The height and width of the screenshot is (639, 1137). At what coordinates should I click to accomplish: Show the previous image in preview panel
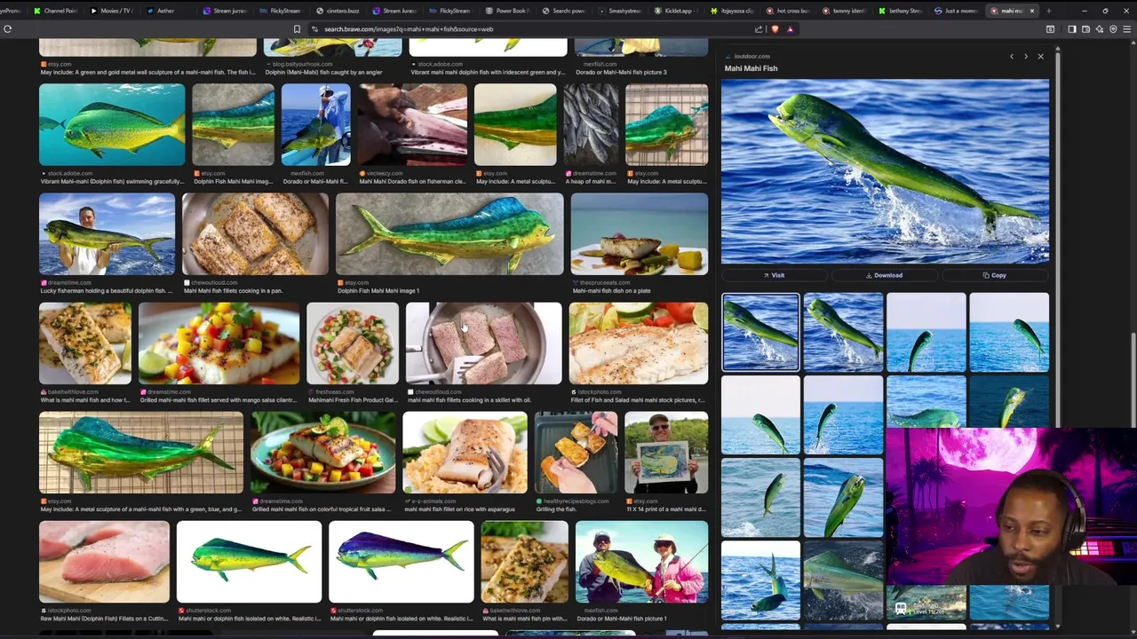[1011, 56]
